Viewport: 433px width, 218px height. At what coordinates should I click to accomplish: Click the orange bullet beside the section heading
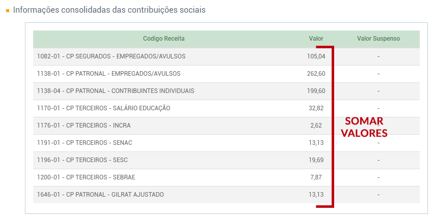point(8,10)
